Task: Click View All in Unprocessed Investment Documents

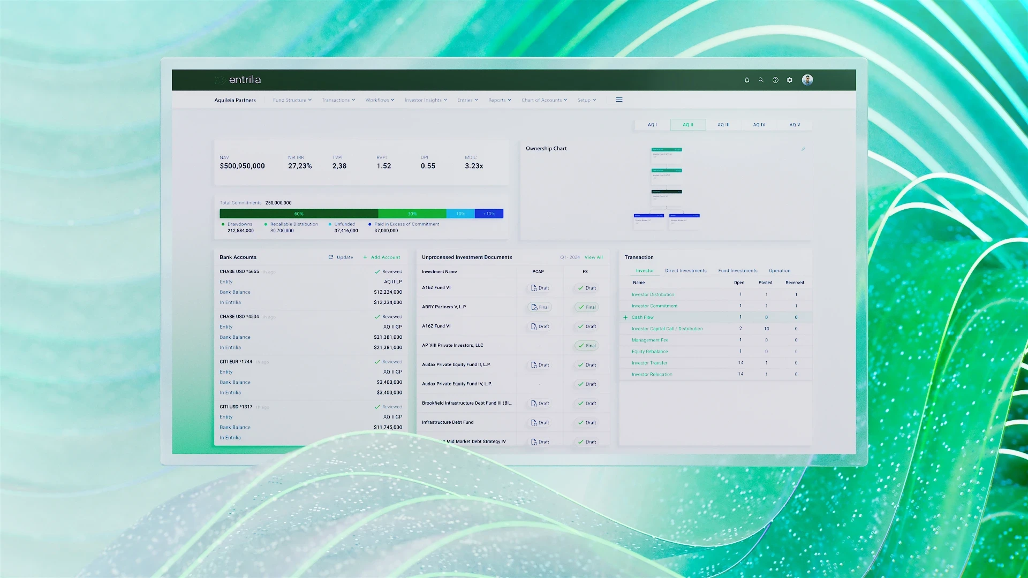Action: [594, 257]
